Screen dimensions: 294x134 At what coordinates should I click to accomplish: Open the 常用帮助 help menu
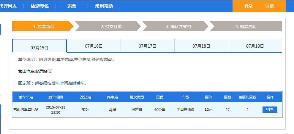tap(104, 6)
